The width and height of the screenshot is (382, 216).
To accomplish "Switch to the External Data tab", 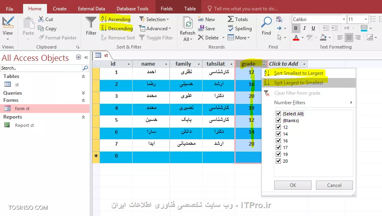I will 92,9.
